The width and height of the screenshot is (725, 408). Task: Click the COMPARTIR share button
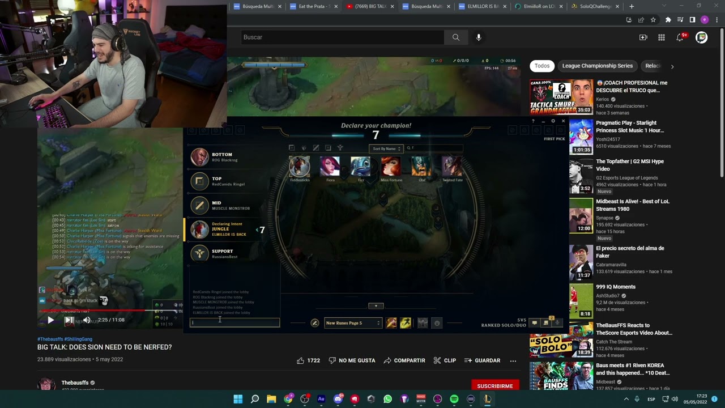(x=404, y=360)
